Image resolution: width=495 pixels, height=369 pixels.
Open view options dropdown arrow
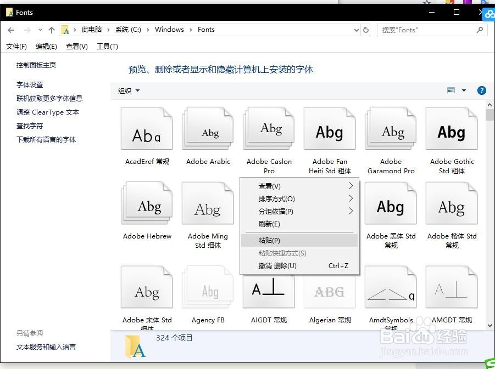click(464, 90)
